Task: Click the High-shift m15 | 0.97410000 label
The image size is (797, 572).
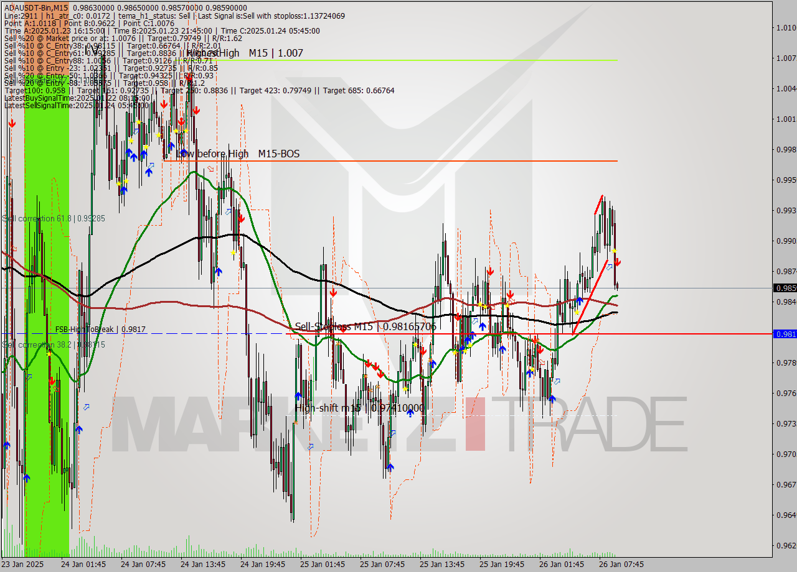Action: (359, 408)
